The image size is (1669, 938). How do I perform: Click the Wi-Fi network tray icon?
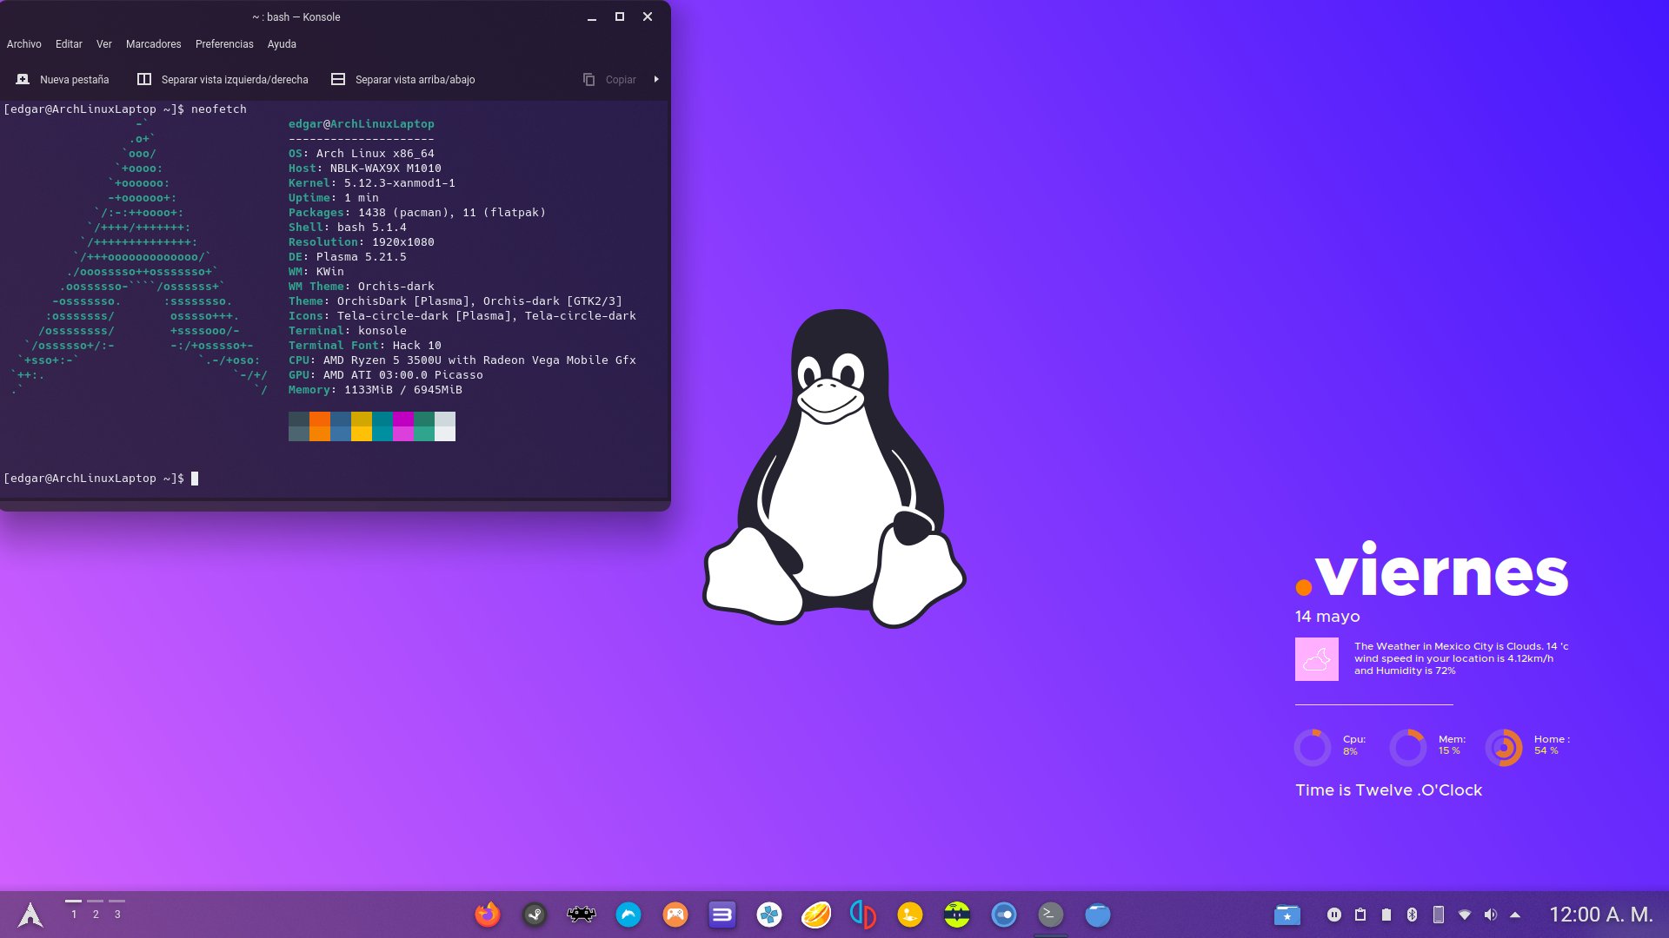tap(1465, 915)
